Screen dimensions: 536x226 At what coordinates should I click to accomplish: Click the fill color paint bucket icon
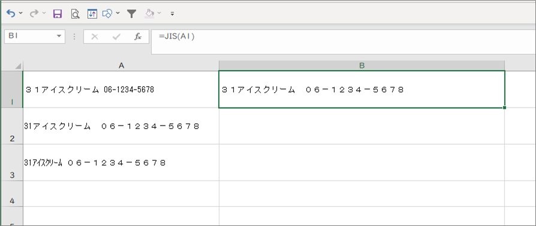(x=150, y=14)
